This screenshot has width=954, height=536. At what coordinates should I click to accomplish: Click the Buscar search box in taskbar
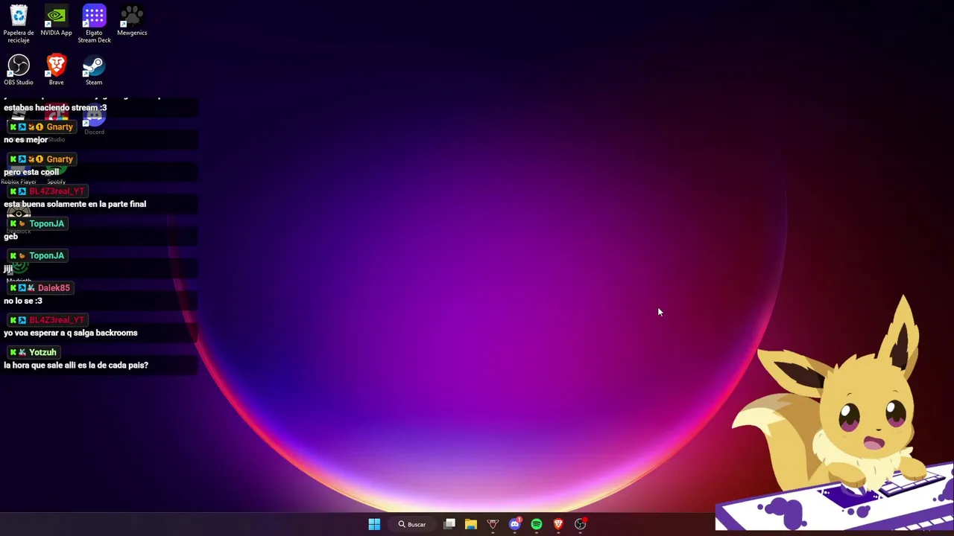coord(413,524)
